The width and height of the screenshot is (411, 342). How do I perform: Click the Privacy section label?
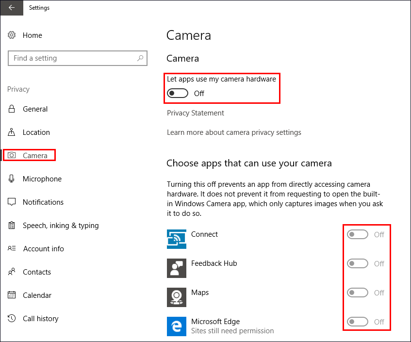click(x=18, y=89)
